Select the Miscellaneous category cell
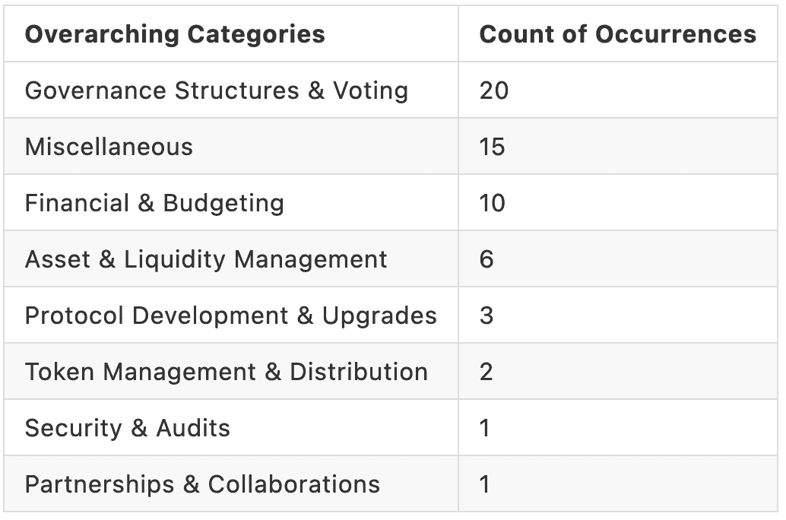Viewport: 786px width, 520px height. [x=109, y=147]
